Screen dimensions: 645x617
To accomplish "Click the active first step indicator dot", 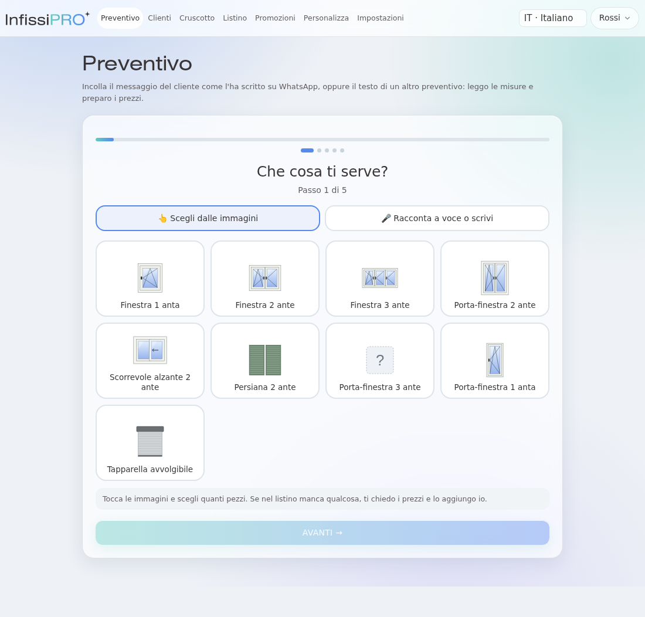I will (307, 151).
